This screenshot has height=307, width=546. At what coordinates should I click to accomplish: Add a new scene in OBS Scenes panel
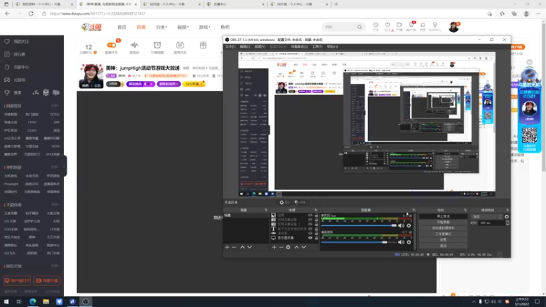[x=227, y=247]
